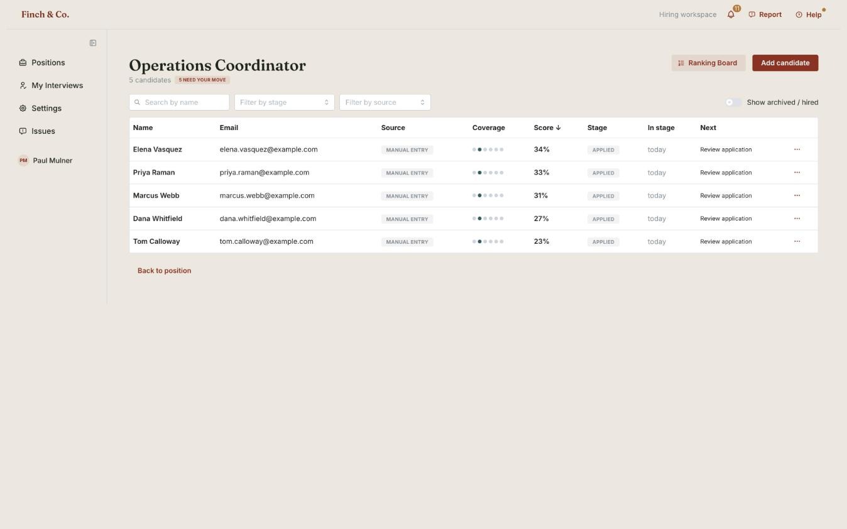Click Review application for Marcus Webb
The image size is (847, 529).
[726, 195]
